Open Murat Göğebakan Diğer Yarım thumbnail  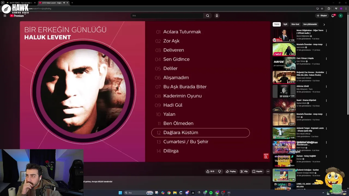click(284, 35)
